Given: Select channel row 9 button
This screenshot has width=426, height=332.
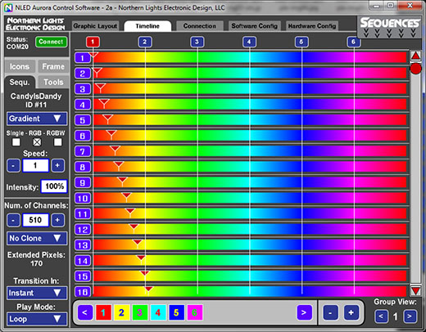Looking at the screenshot, I should (x=83, y=182).
